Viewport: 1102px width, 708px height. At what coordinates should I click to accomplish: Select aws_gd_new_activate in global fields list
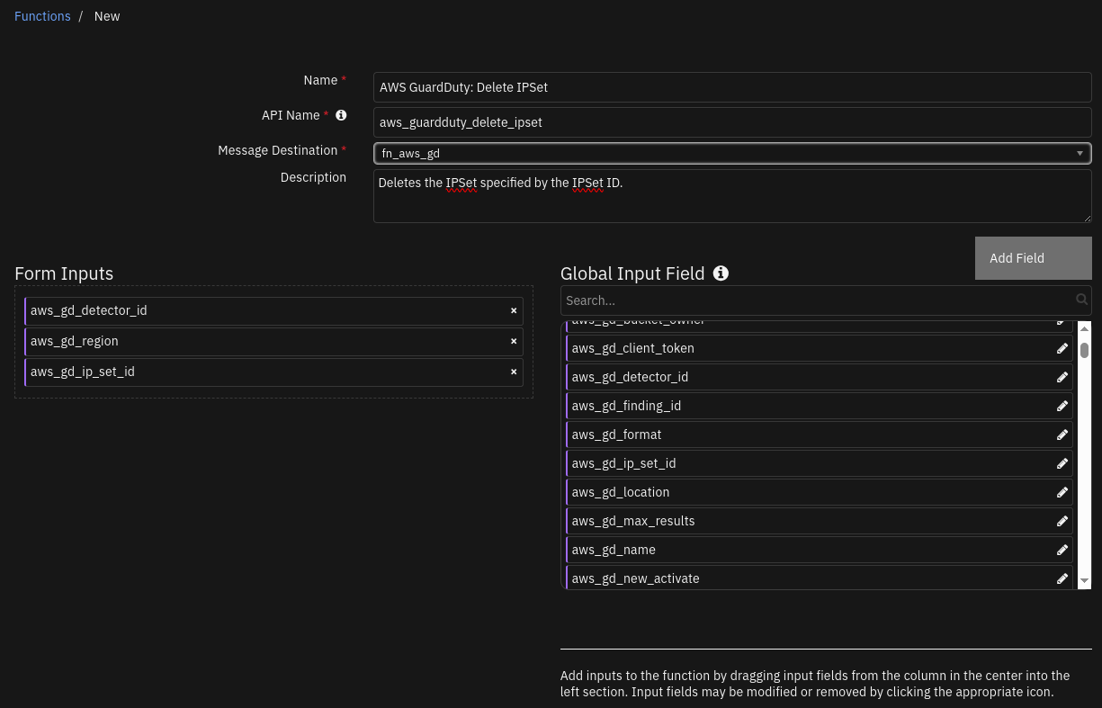pos(820,578)
